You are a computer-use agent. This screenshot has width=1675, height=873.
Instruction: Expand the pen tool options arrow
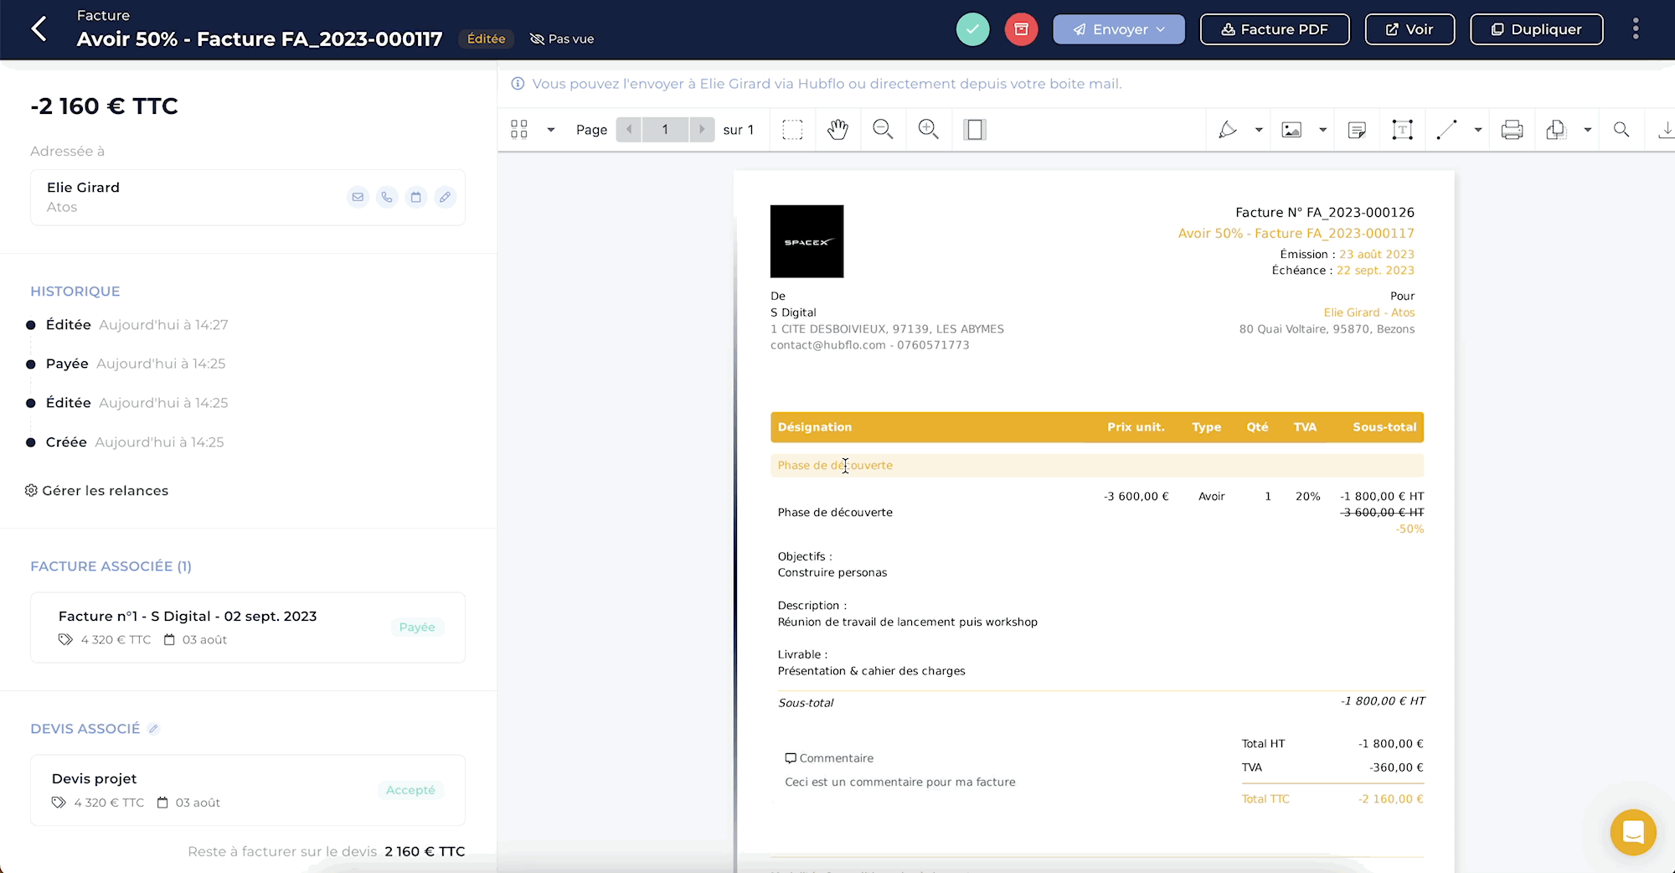click(1258, 130)
